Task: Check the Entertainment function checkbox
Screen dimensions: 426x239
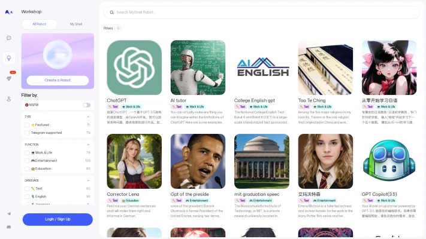Action: 27,161
